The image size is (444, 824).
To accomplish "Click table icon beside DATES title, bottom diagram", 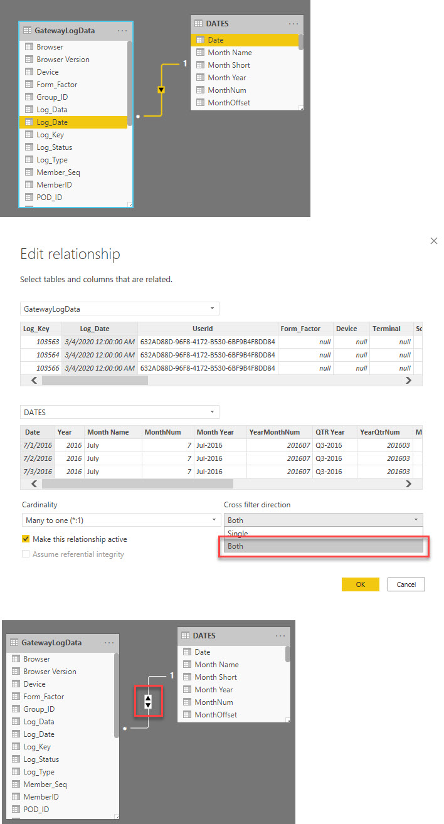I will [x=186, y=635].
